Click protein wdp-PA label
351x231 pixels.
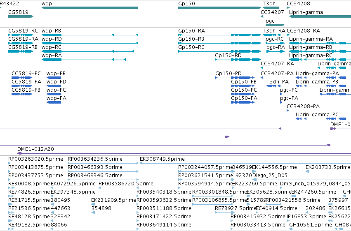(57, 98)
